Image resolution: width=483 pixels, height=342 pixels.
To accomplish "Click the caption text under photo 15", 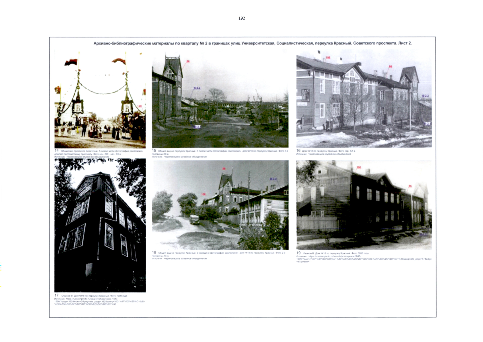I will click(220, 152).
